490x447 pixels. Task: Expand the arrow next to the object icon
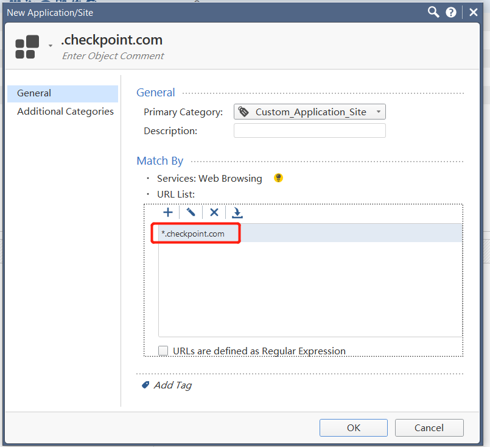(x=51, y=46)
